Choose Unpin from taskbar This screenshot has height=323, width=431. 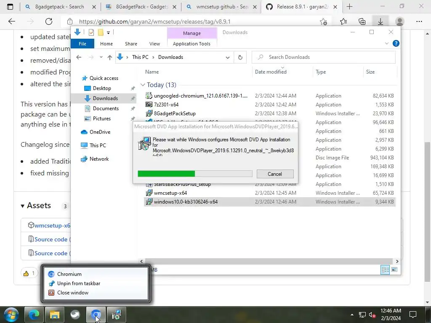click(x=79, y=283)
